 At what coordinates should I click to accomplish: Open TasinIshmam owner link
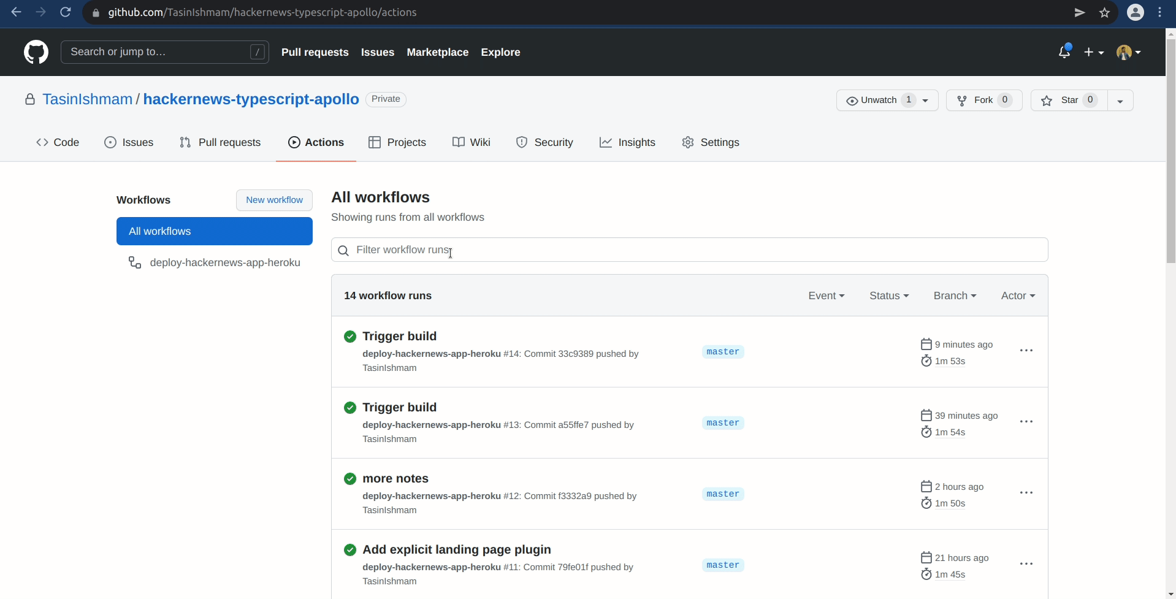pyautogui.click(x=88, y=99)
